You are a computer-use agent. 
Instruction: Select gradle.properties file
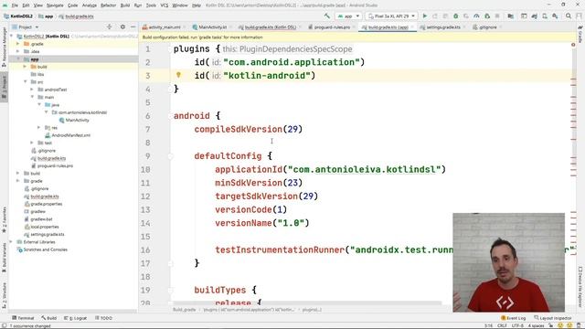click(46, 204)
